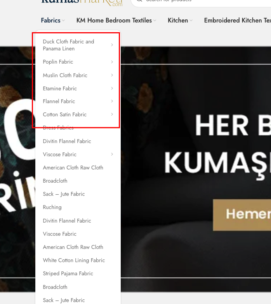Expand Duck Cloth Fabric submenu arrow

click(112, 45)
